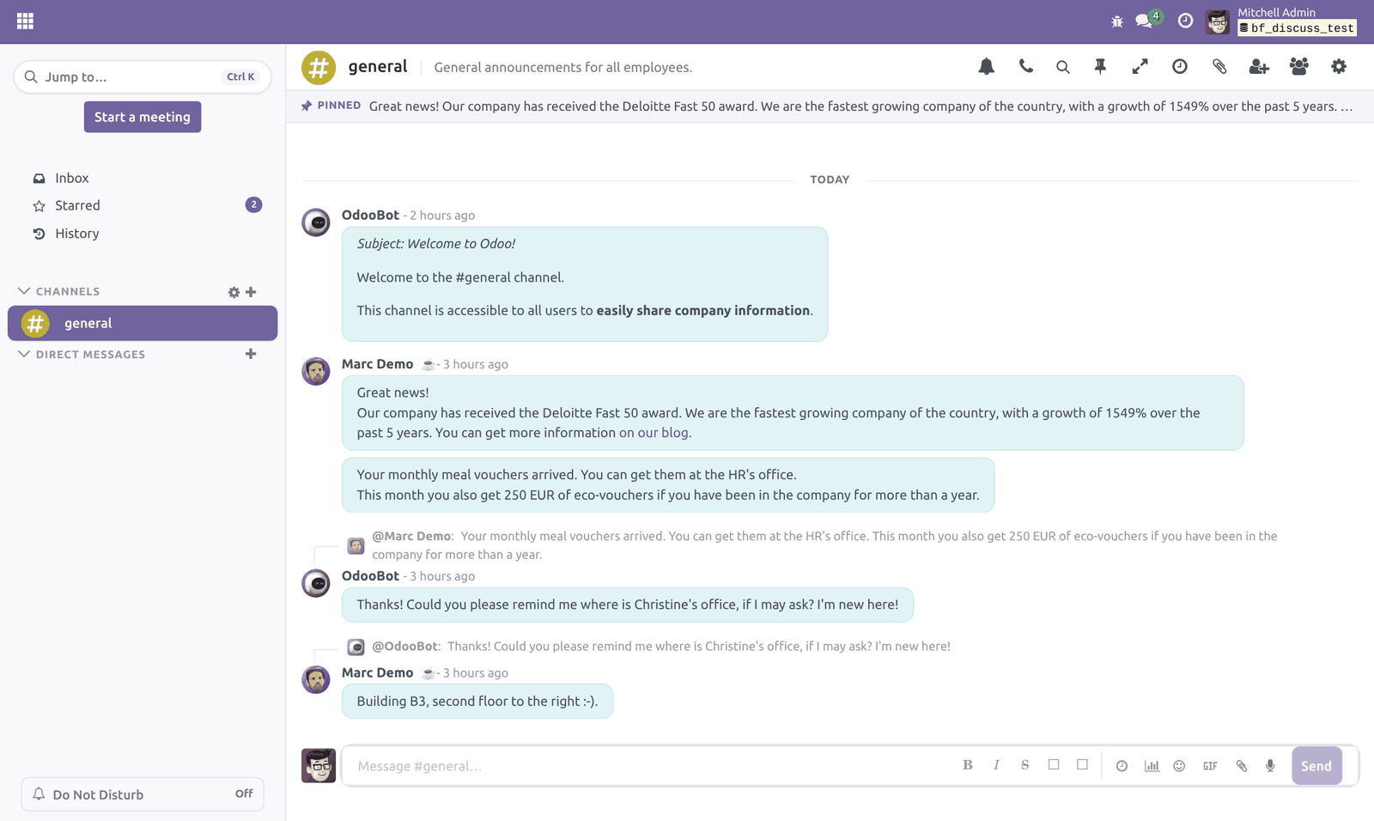Show the member list with group icon
Viewport: 1374px width, 821px height.
(x=1299, y=67)
